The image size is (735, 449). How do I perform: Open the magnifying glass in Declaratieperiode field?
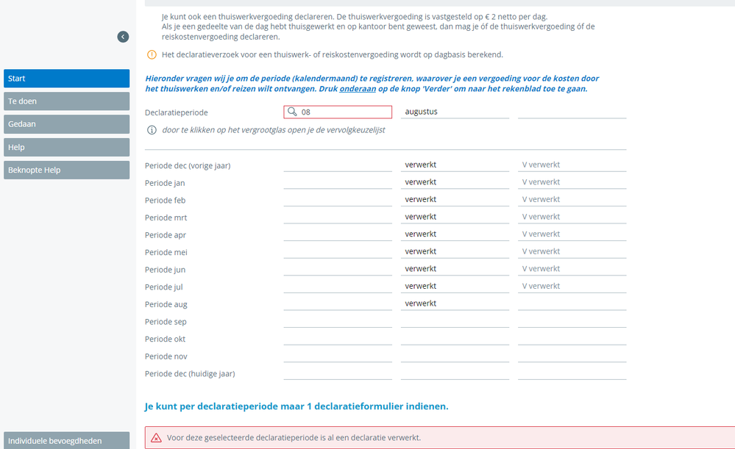coord(292,112)
